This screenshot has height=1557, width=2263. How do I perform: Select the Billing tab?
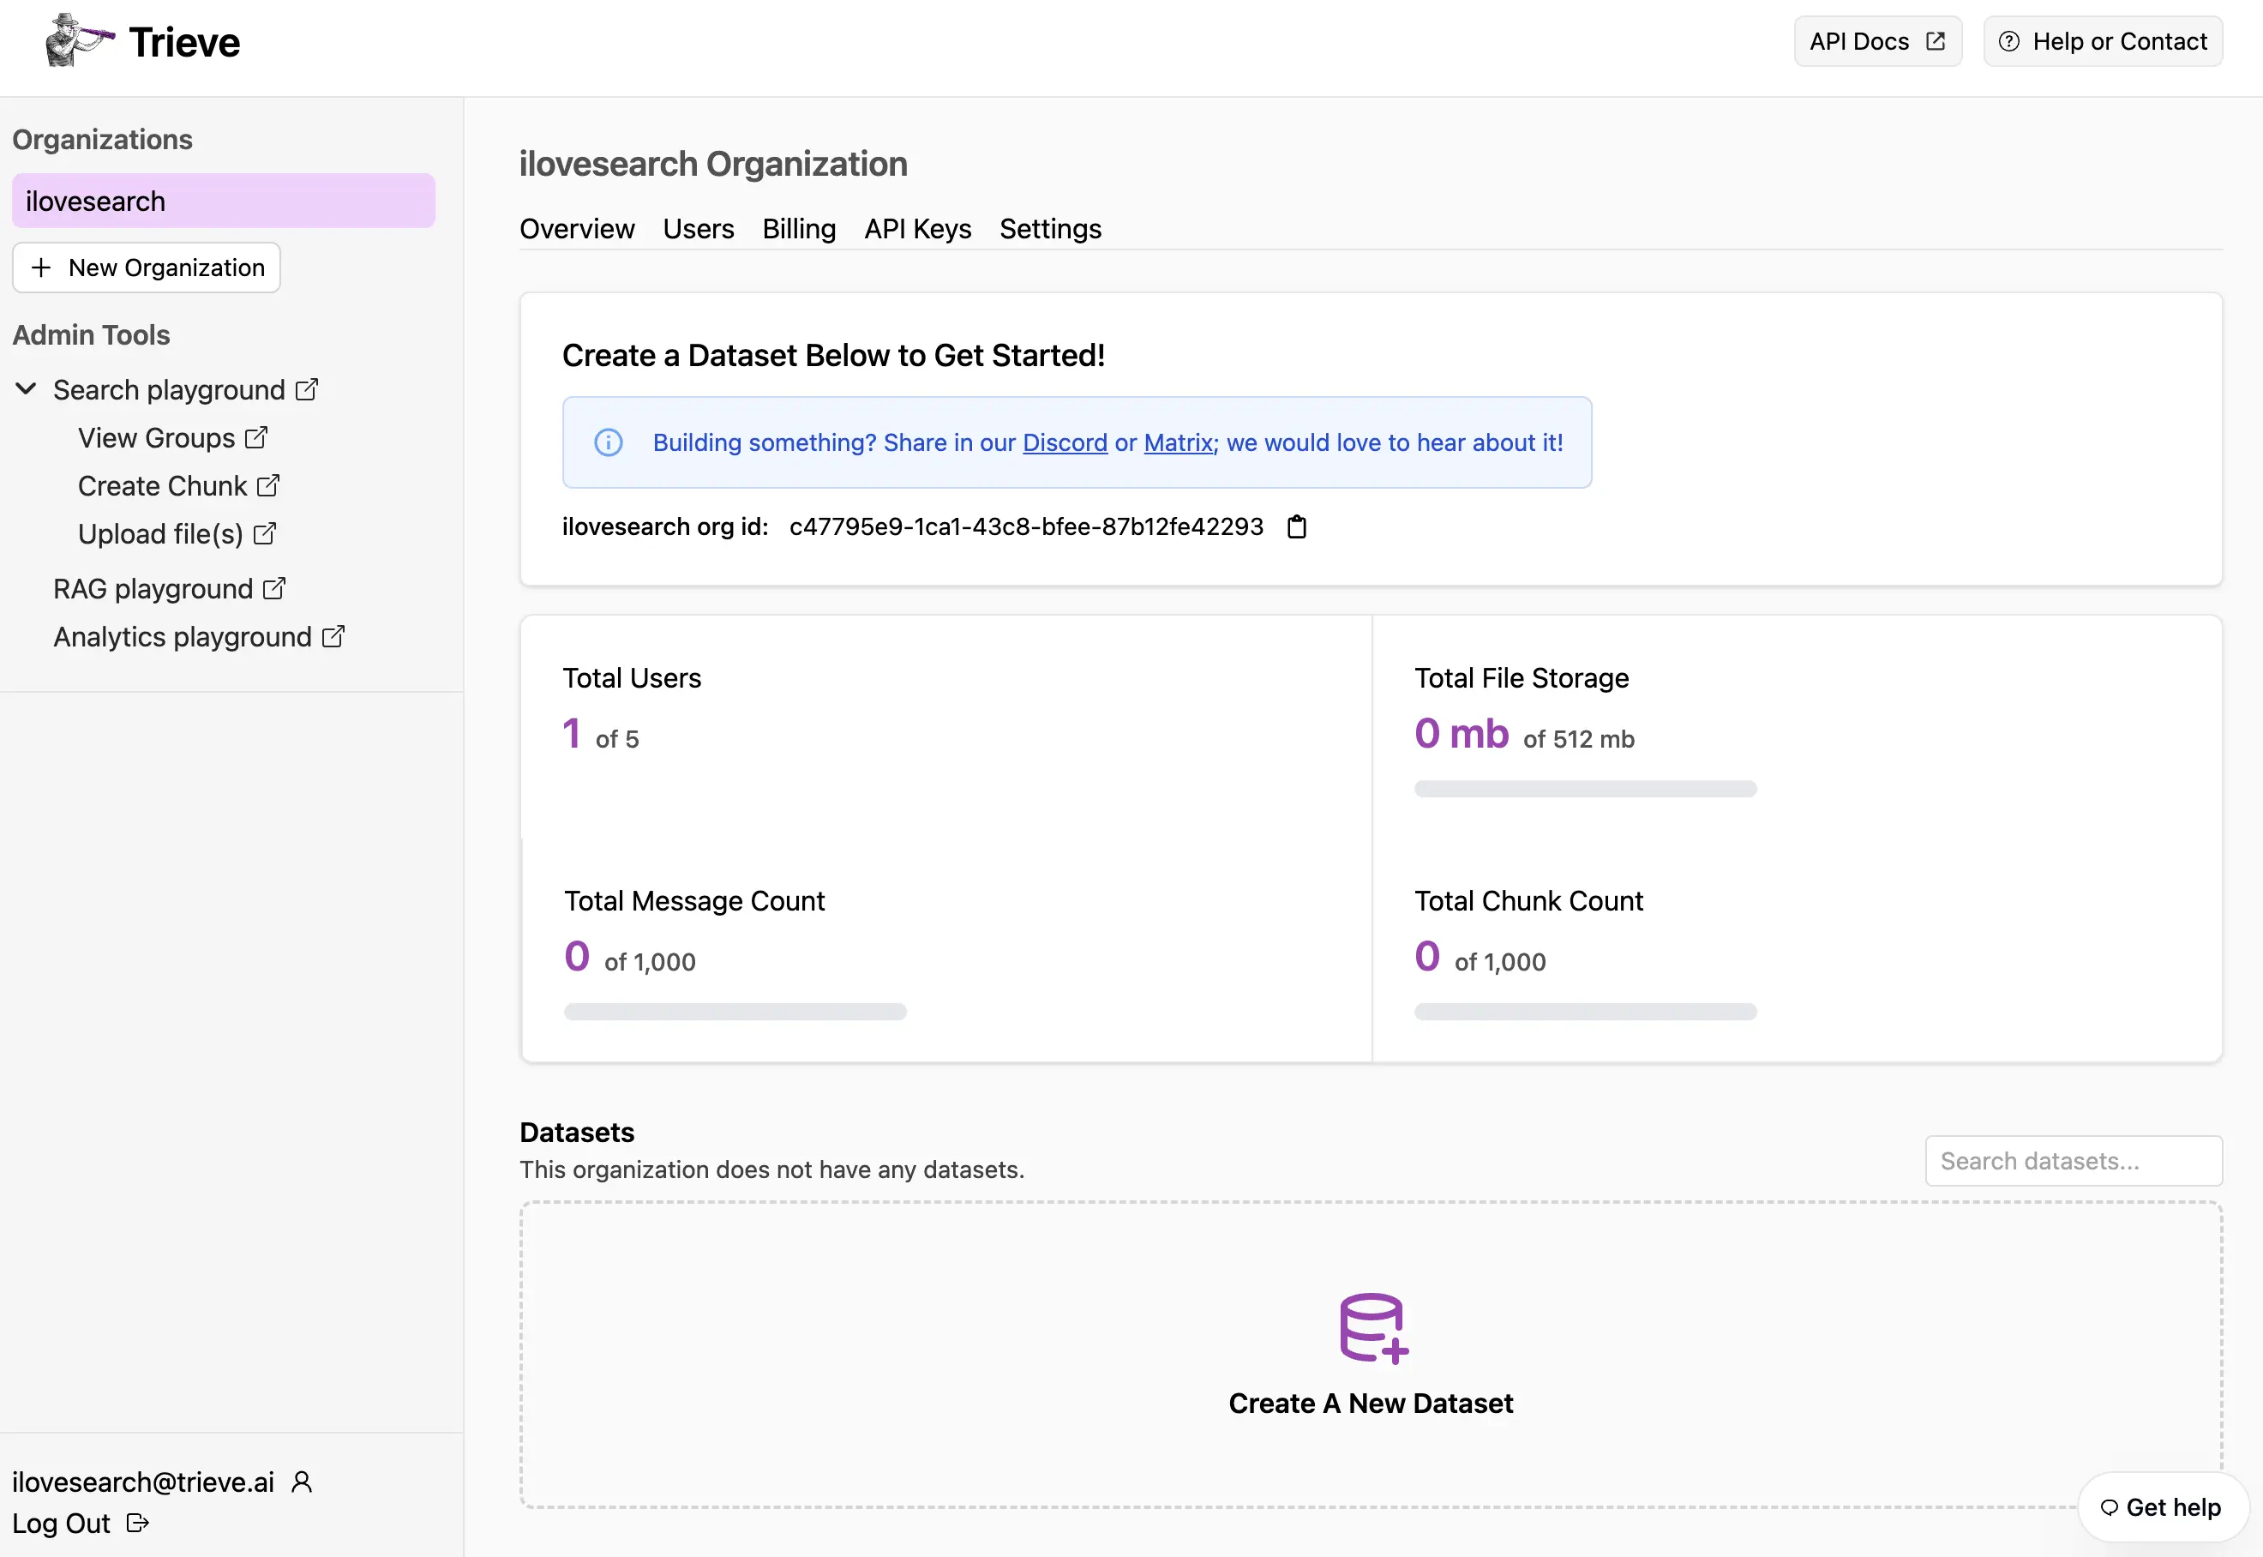pos(798,225)
